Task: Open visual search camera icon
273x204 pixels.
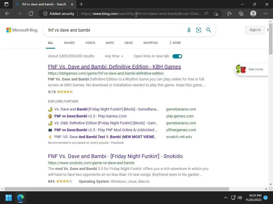Action: point(198,30)
